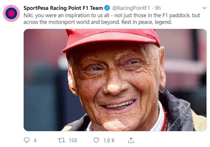Like the tweet with heart icon
Screen dimensions: 210x147
96,140
